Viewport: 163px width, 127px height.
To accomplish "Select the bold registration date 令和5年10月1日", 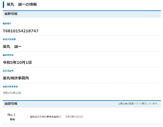I will coord(17,62).
